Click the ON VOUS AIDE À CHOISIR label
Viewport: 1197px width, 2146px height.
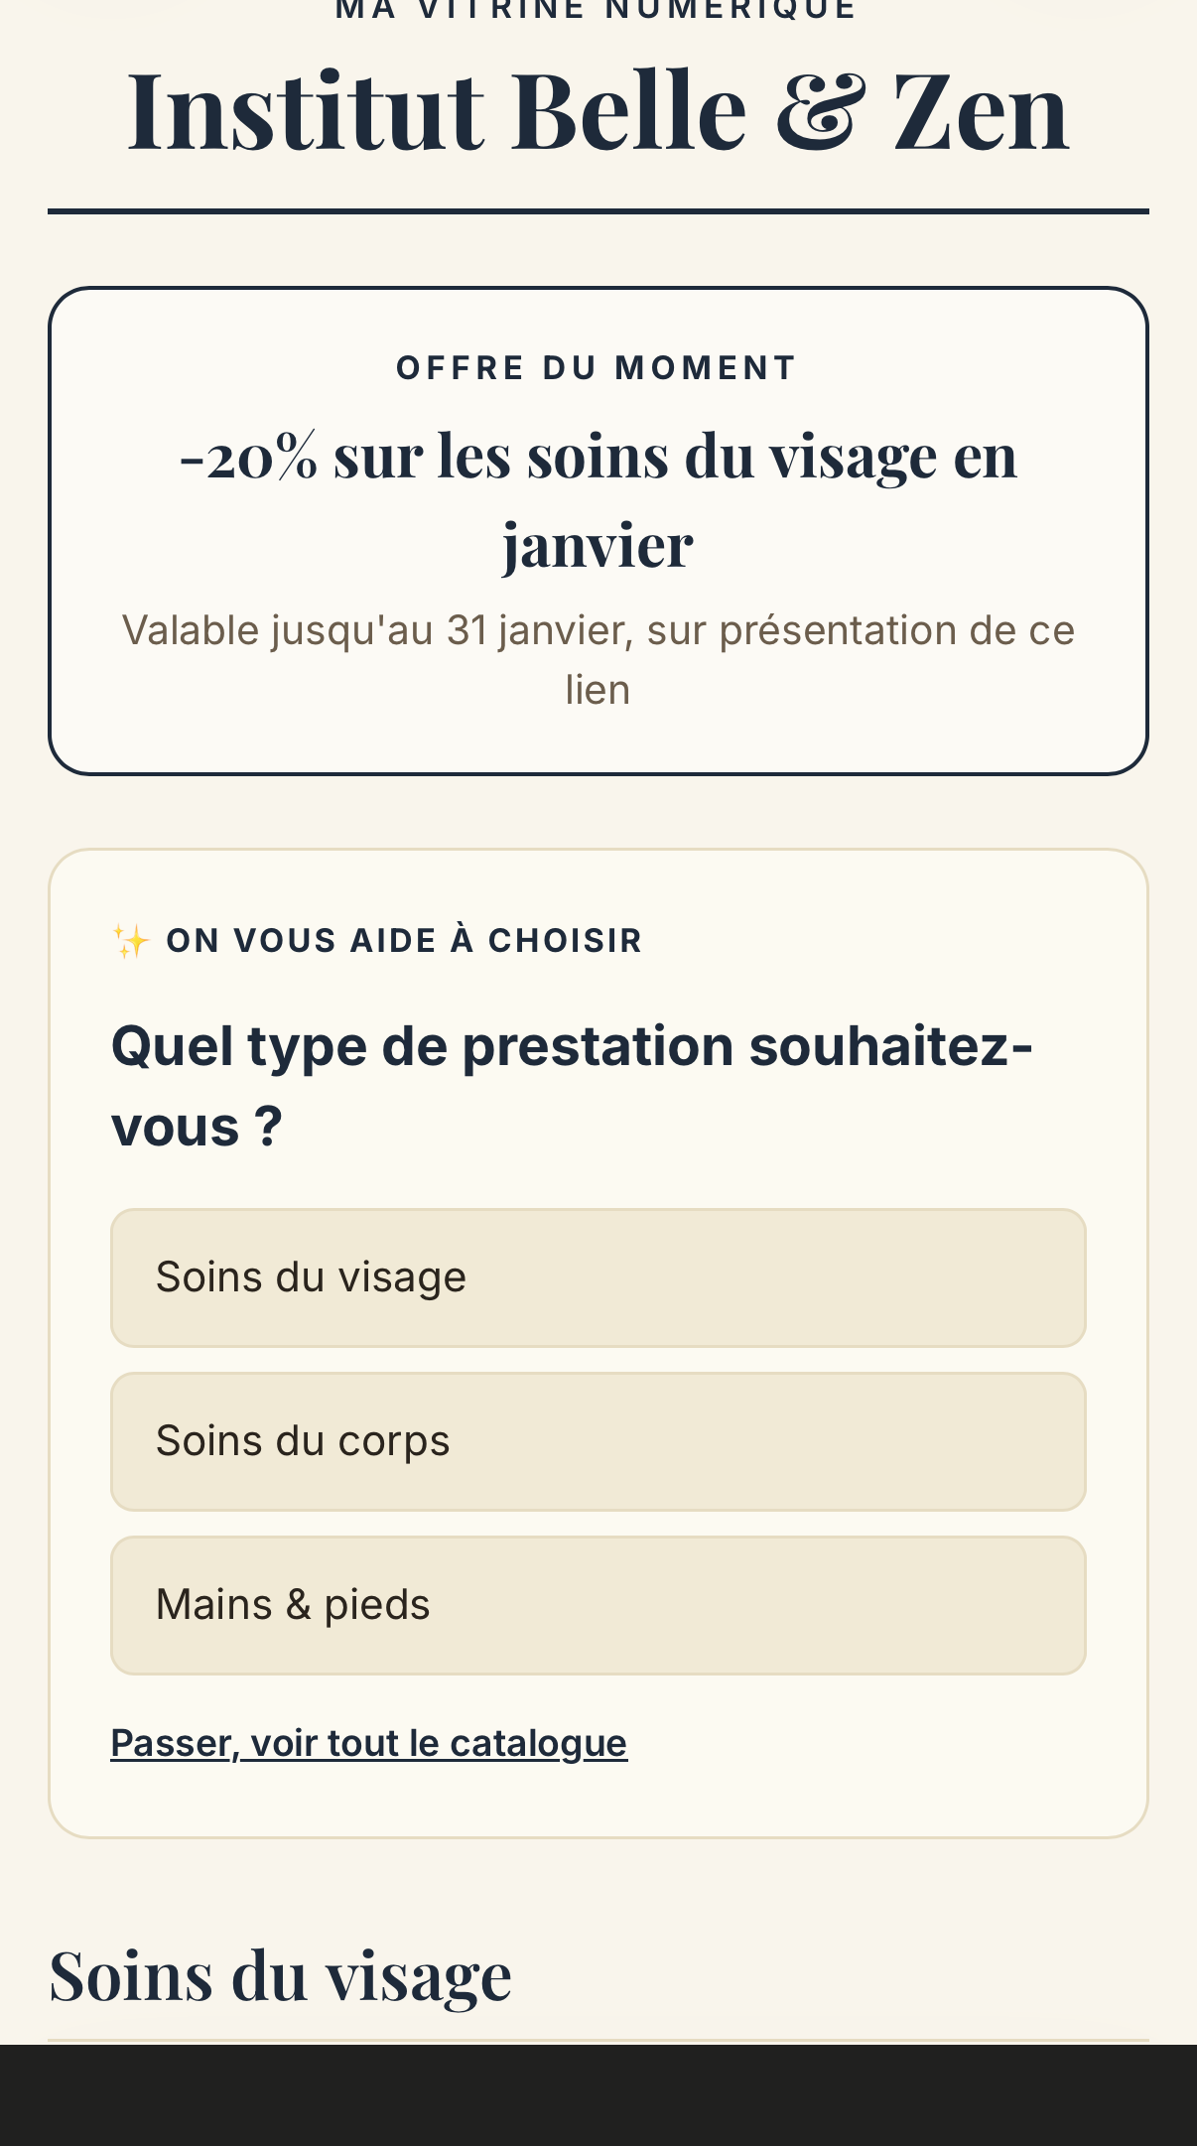404,940
